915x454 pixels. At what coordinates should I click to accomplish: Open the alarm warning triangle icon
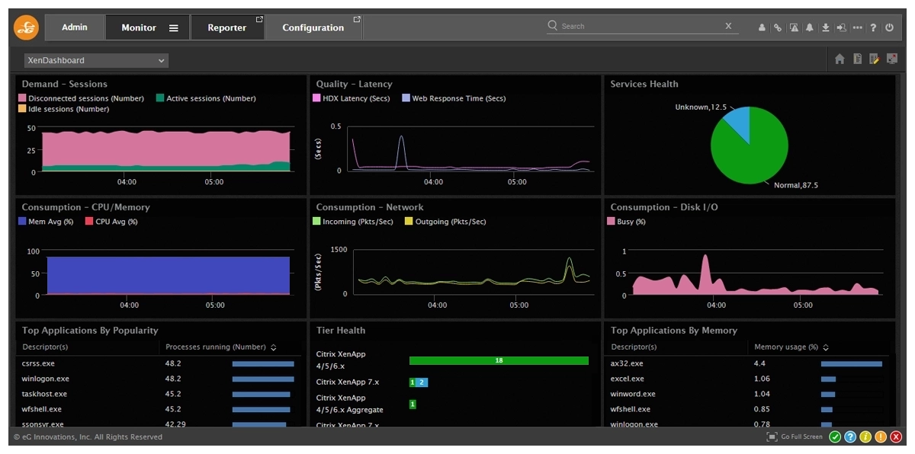pos(794,27)
